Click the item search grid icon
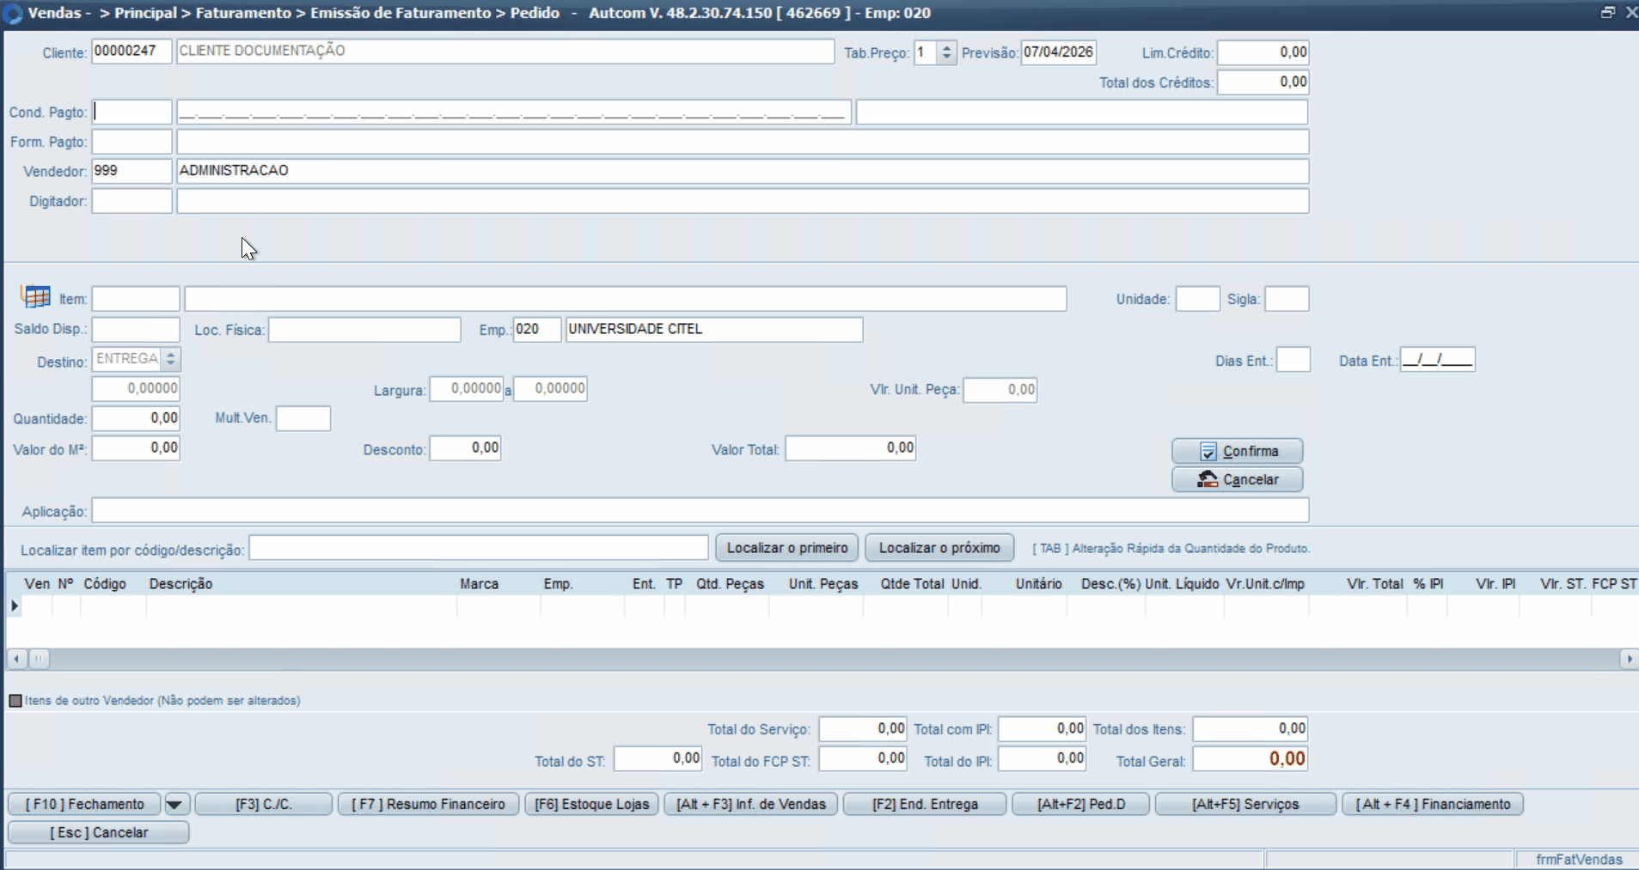This screenshot has width=1639, height=870. click(x=35, y=297)
